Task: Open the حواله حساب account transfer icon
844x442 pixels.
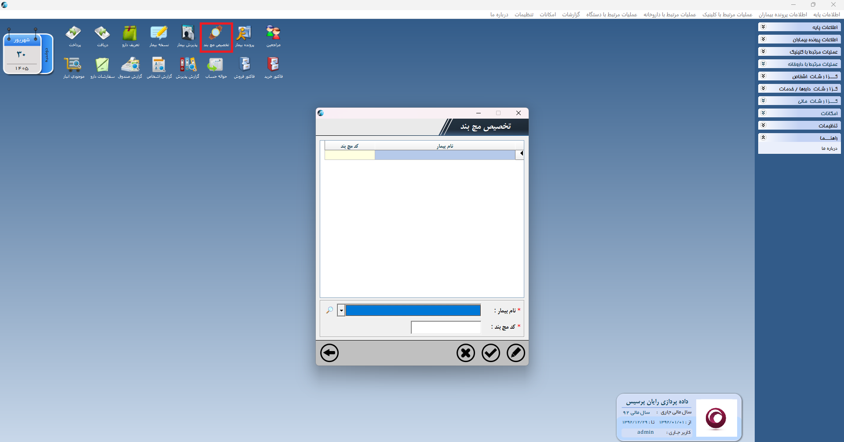Action: point(216,68)
